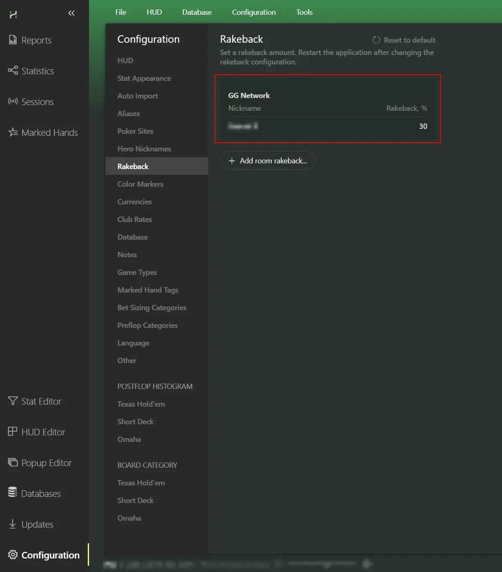The height and width of the screenshot is (572, 502).
Task: Select Color Markers in configuration list
Action: (x=140, y=184)
